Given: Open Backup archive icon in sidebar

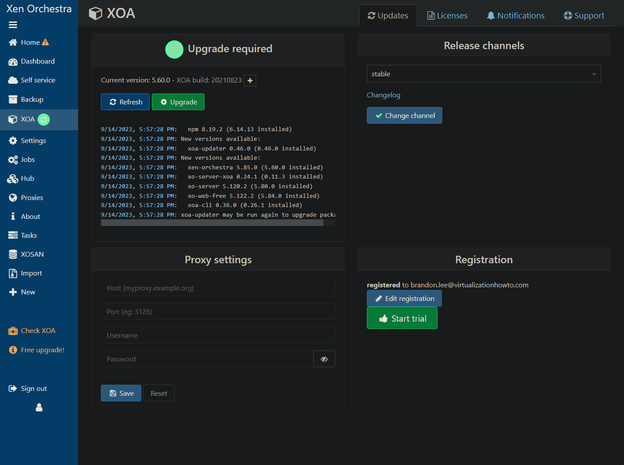Looking at the screenshot, I should 13,100.
